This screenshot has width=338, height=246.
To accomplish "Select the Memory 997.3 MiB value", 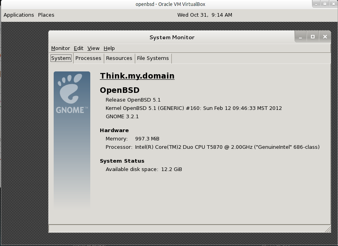I will [147, 139].
